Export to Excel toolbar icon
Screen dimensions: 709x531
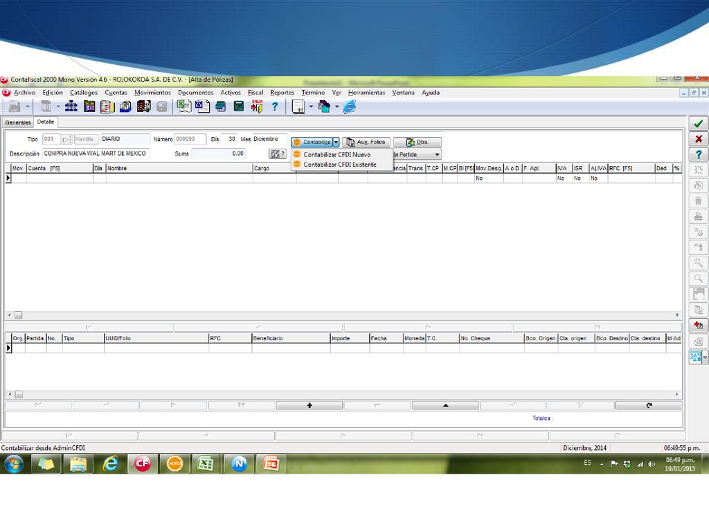183,106
